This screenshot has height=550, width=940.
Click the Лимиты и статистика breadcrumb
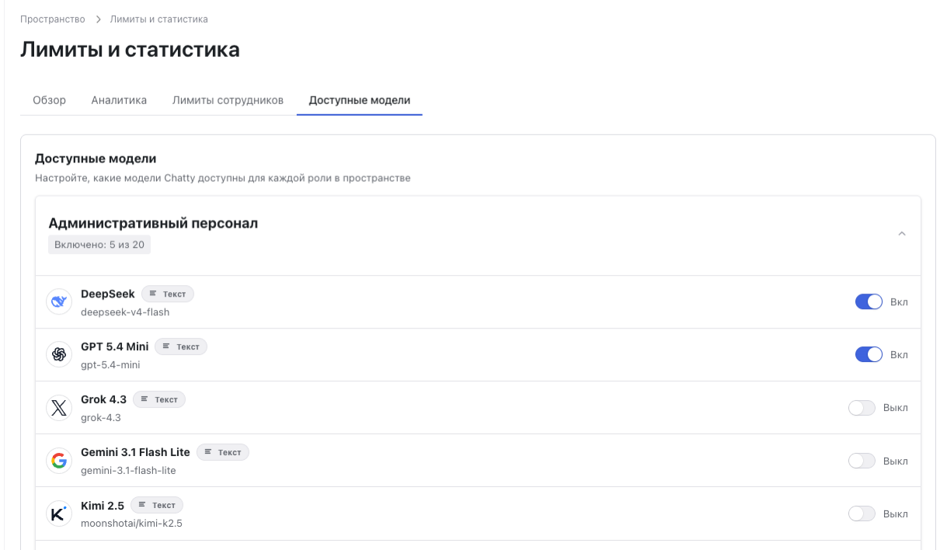click(159, 19)
